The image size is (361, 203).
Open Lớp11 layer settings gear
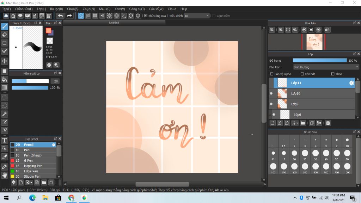click(x=351, y=83)
